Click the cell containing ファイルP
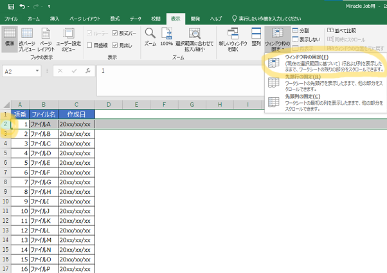 44,268
